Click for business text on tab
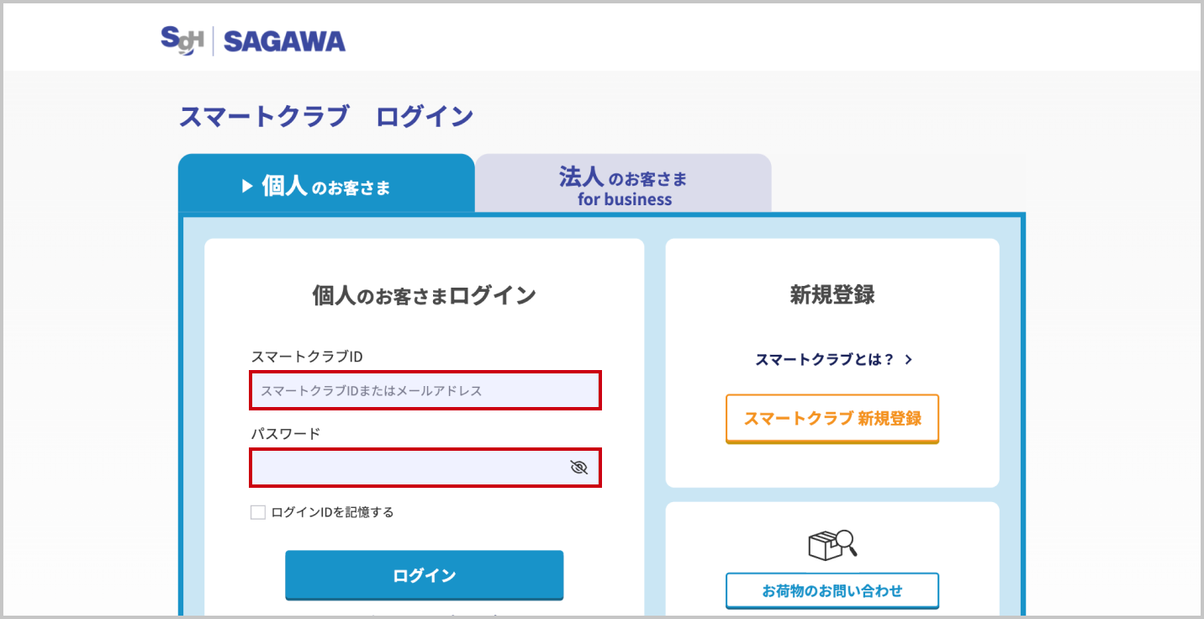1204x619 pixels. pyautogui.click(x=625, y=200)
